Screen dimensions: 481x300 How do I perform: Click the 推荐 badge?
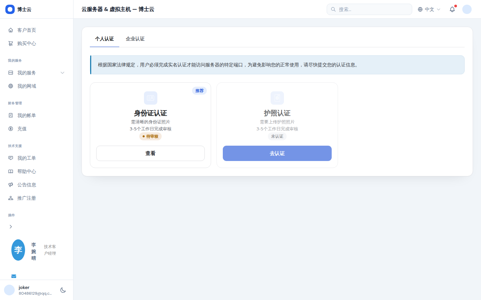[x=199, y=91]
